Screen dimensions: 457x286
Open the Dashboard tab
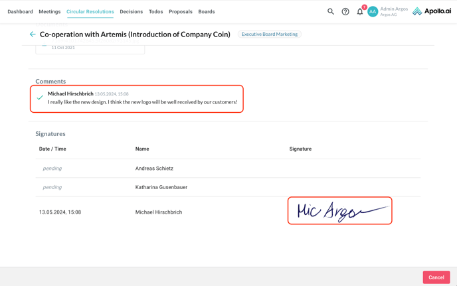[x=20, y=12]
